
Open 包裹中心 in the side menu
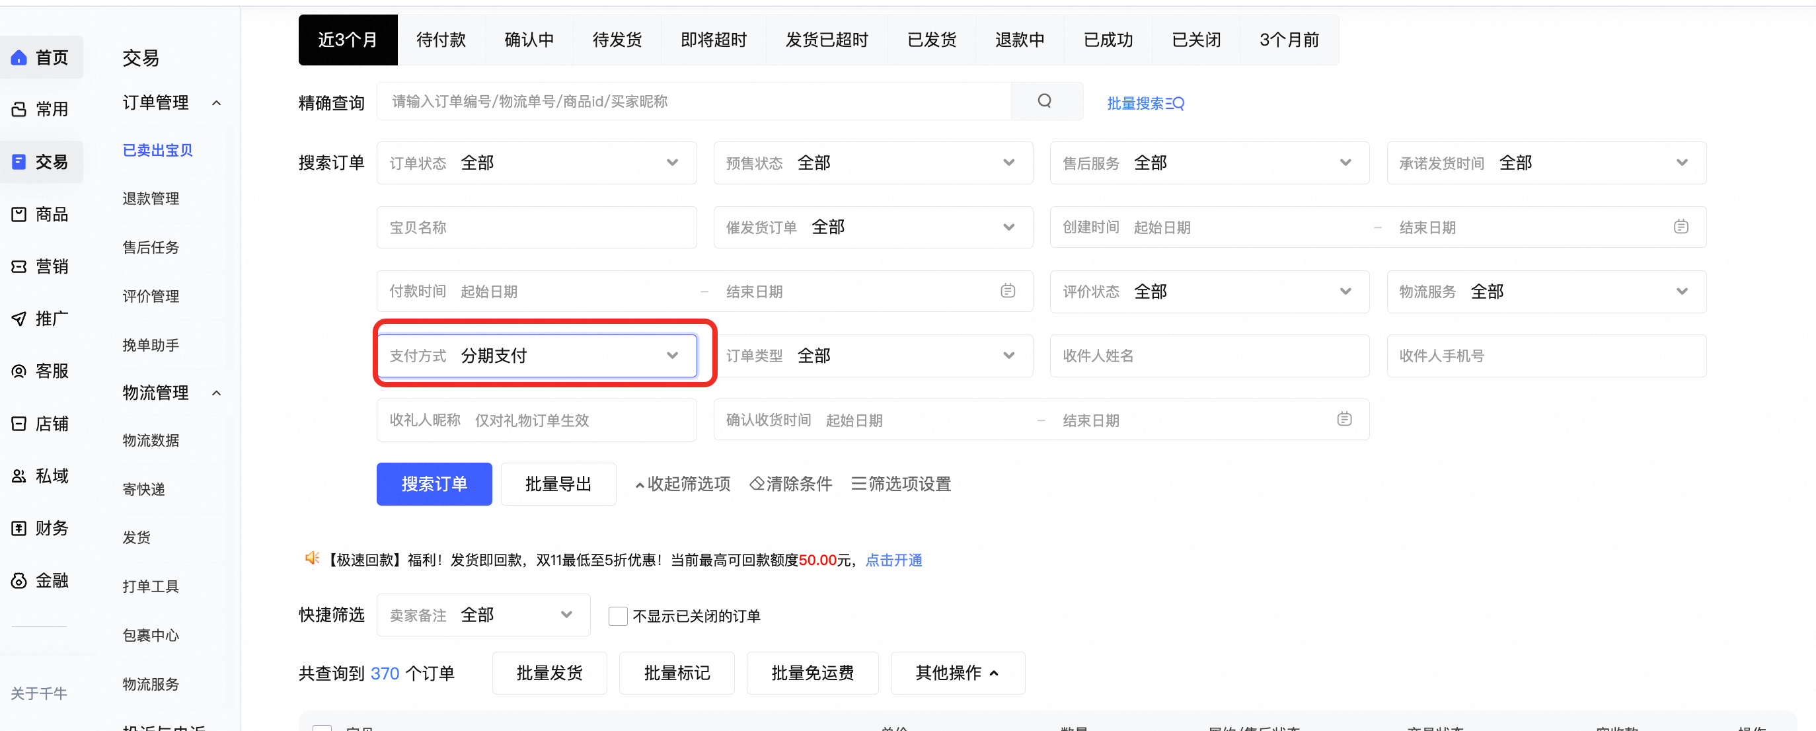pos(151,635)
